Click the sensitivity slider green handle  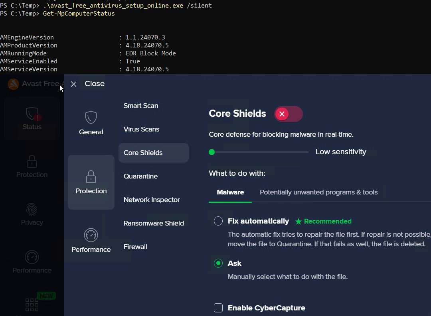(x=212, y=152)
